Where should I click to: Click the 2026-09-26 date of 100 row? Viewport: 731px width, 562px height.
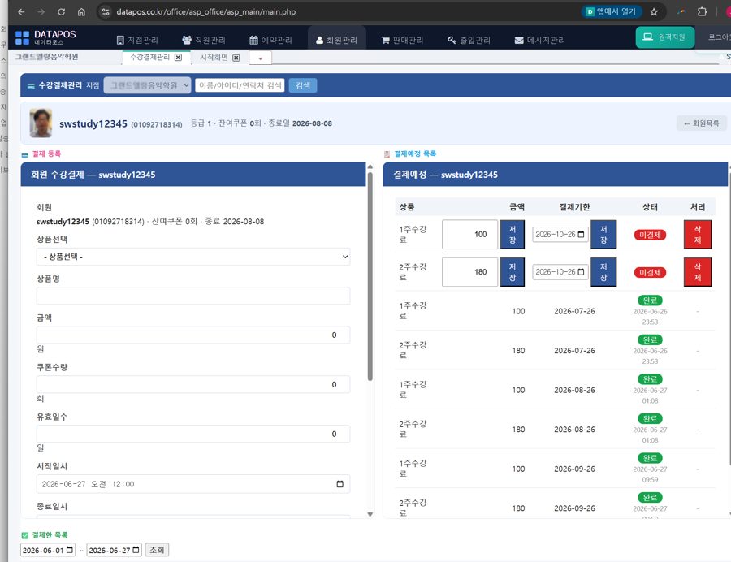[x=574, y=469]
